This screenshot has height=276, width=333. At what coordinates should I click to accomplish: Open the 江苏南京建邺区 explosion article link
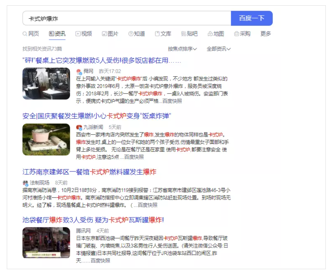(x=89, y=172)
